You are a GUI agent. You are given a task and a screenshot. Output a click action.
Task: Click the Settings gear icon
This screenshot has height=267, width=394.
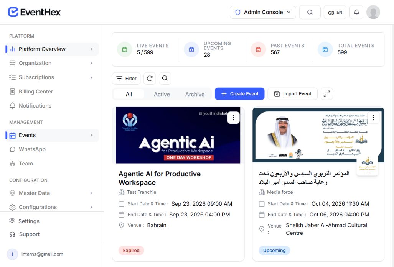[x=12, y=221]
